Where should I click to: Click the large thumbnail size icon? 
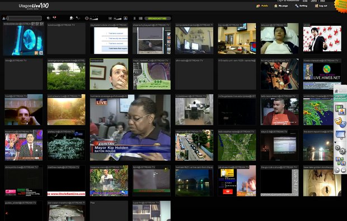[125, 18]
